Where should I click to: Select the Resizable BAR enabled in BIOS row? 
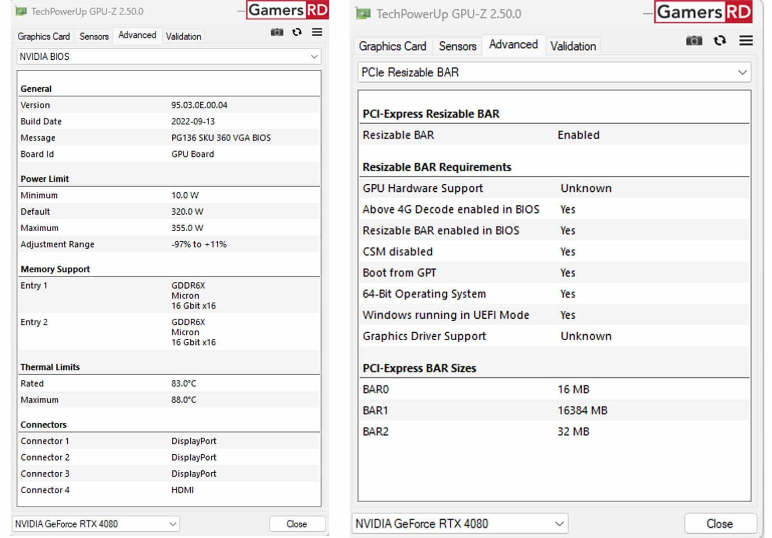[554, 231]
